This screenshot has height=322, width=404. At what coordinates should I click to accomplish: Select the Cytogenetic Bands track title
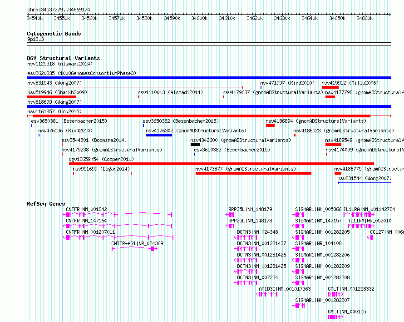[54, 34]
